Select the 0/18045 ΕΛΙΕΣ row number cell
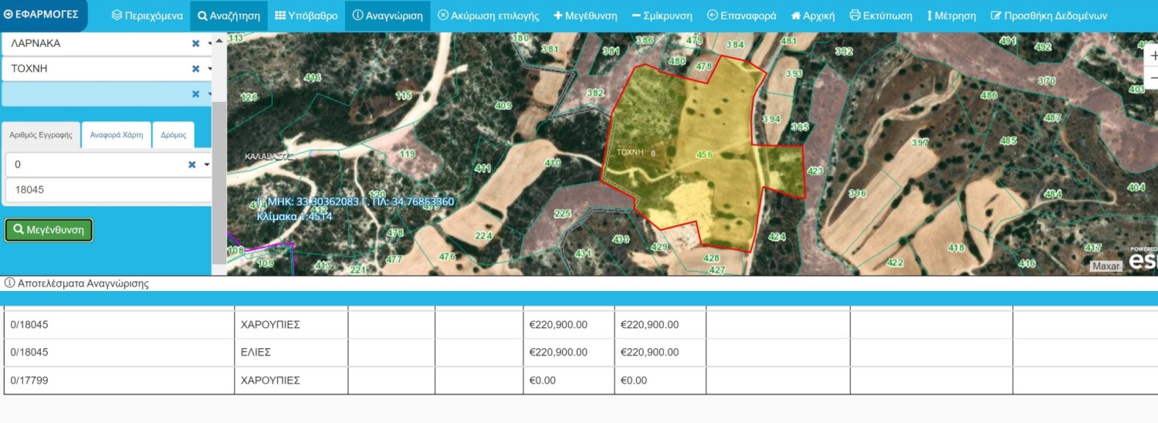This screenshot has width=1158, height=423. [x=119, y=353]
